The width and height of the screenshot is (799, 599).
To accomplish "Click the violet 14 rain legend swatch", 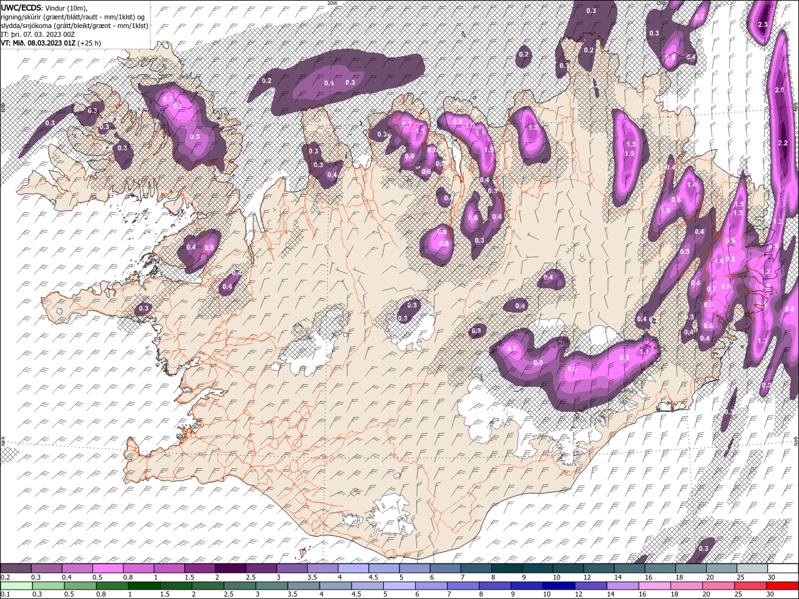I will click(x=622, y=585).
